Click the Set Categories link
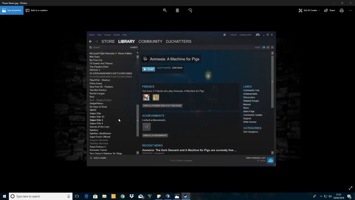 [251, 132]
